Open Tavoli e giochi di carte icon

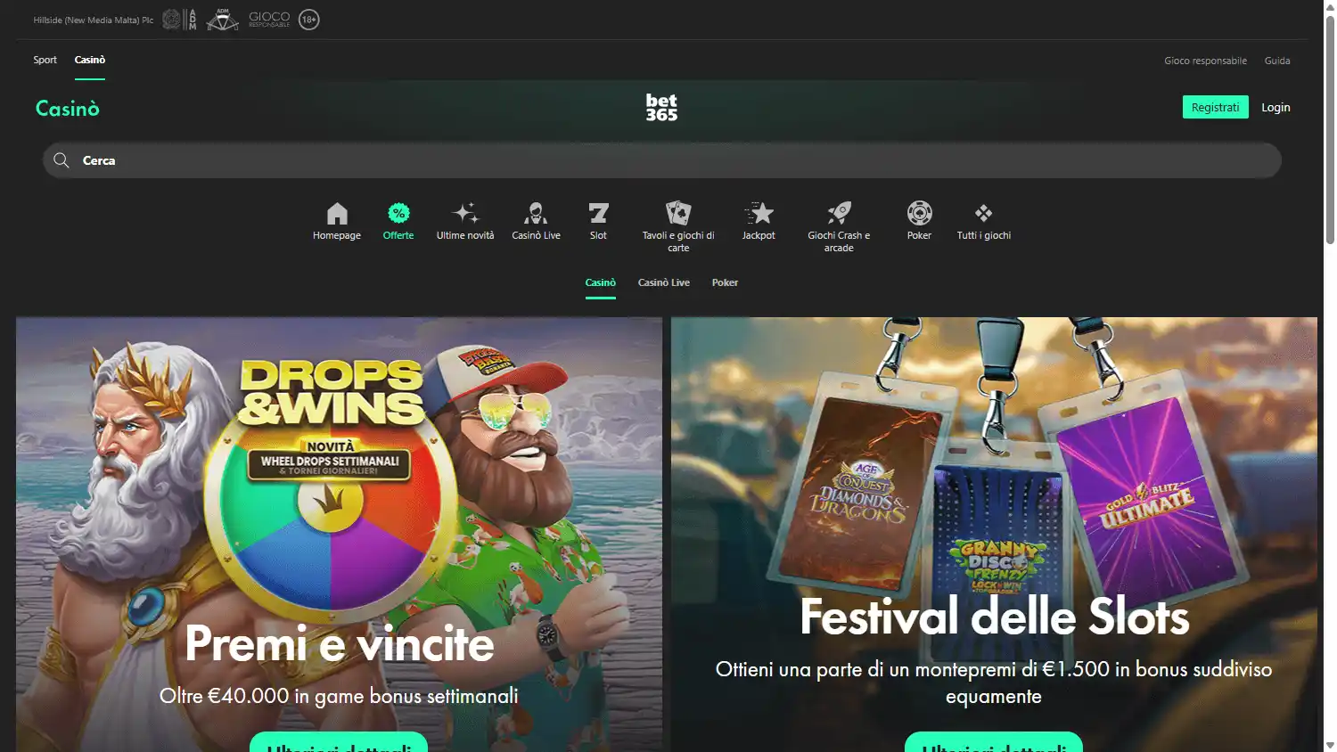[678, 213]
